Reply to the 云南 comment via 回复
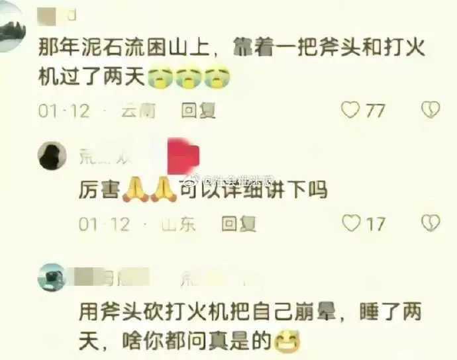This screenshot has width=457, height=360. click(x=199, y=111)
